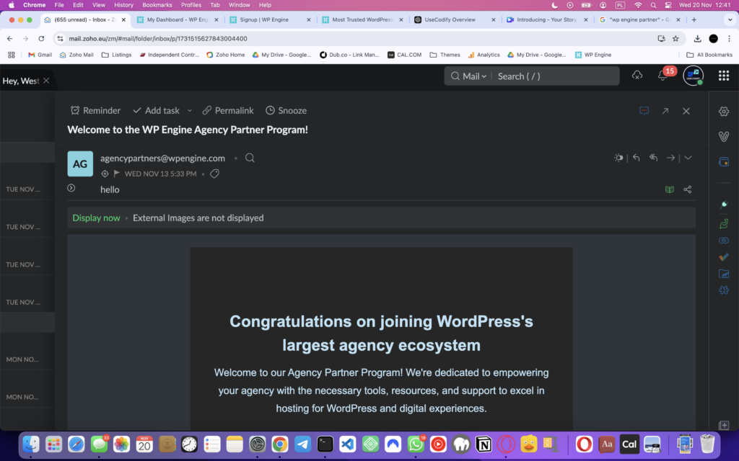Open the Zoho apps grid launcher

pyautogui.click(x=724, y=76)
